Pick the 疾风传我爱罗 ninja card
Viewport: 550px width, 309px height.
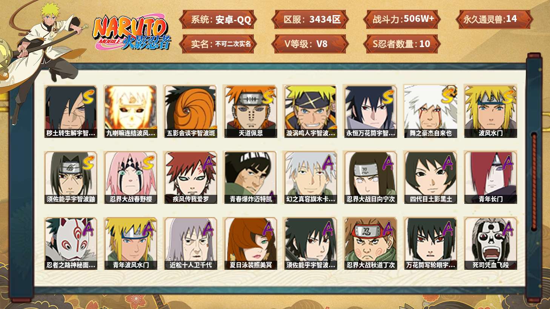pyautogui.click(x=191, y=177)
